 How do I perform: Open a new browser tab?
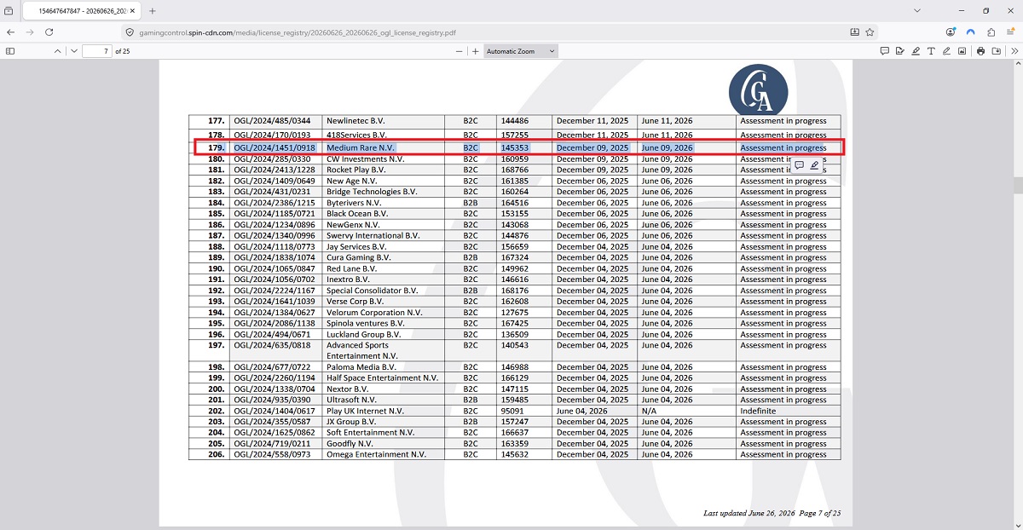pos(153,11)
